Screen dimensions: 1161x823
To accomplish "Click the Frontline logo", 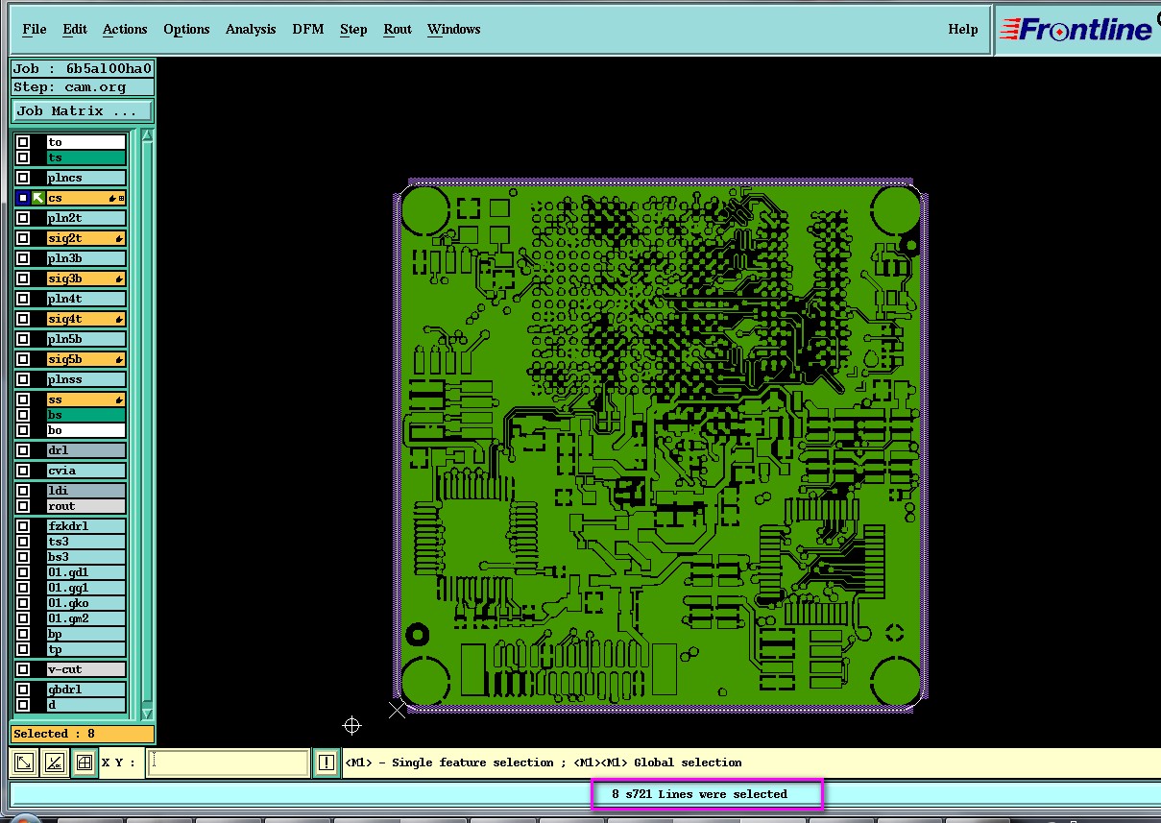I will 1076,30.
